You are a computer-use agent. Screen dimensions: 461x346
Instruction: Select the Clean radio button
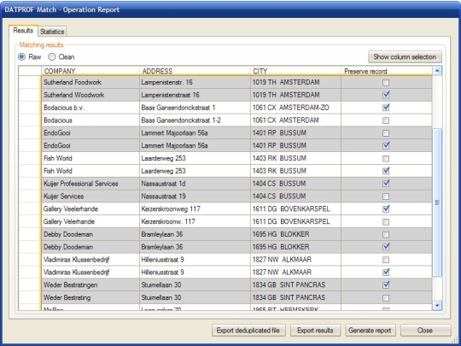pos(52,56)
